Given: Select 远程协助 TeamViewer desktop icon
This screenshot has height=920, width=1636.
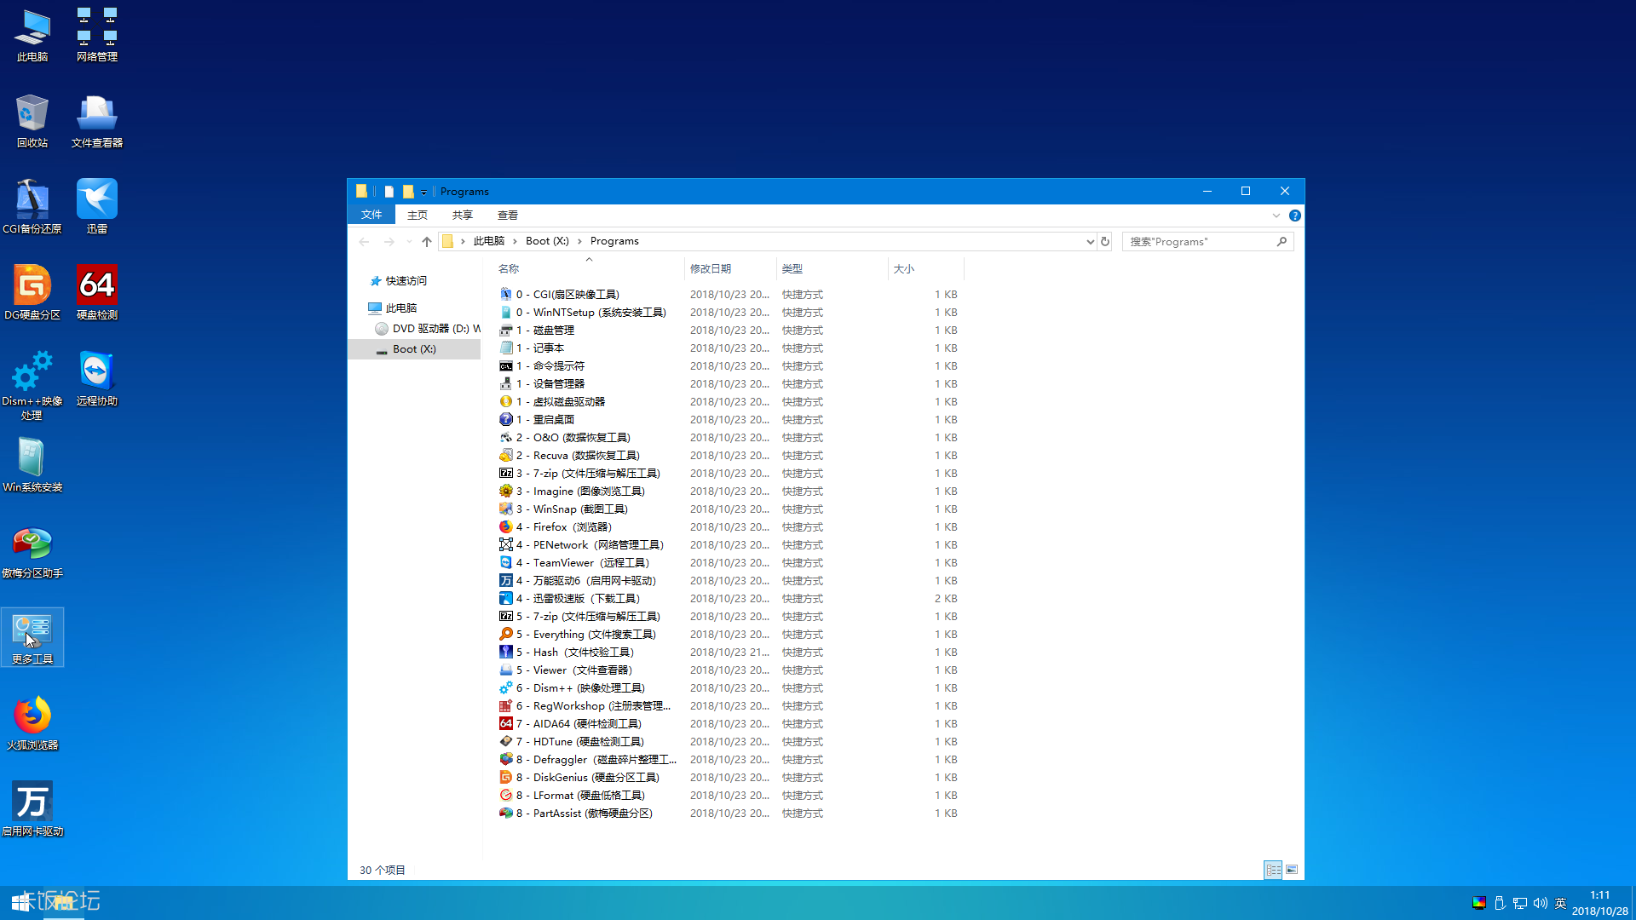Looking at the screenshot, I should pos(97,379).
